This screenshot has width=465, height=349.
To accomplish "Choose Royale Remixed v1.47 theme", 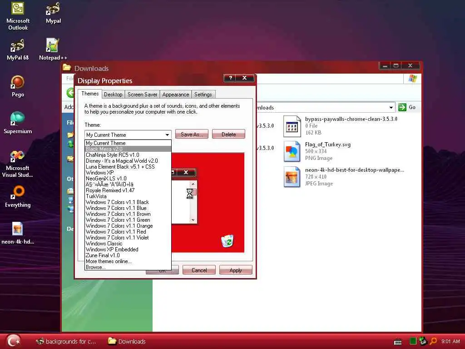I will [x=128, y=190].
